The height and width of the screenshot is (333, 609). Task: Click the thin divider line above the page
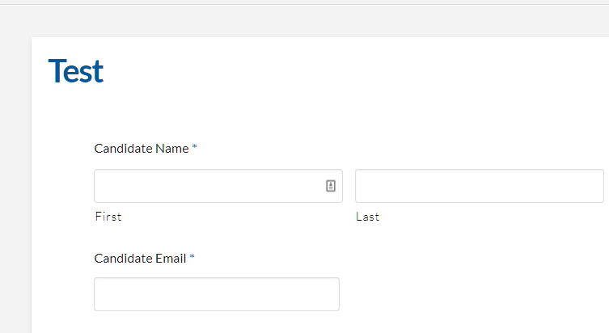point(304,5)
